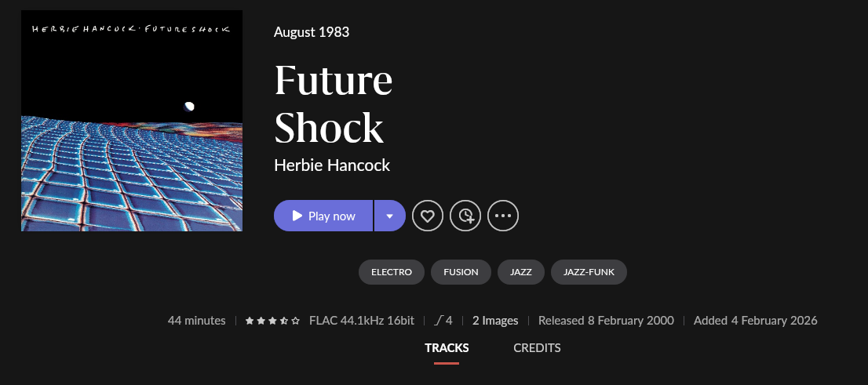
Task: Click the Added 4 February 2026 date
Action: pos(755,321)
